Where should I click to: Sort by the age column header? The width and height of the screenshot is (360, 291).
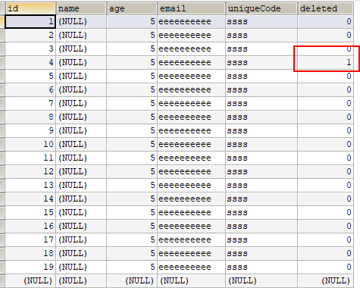132,8
